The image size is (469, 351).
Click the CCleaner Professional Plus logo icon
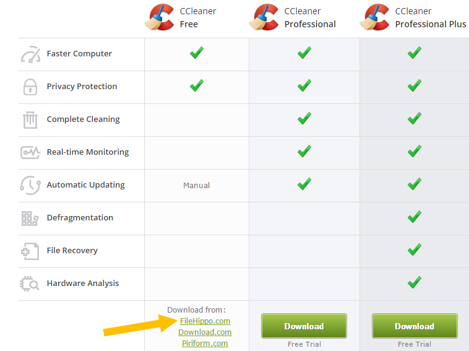(374, 17)
